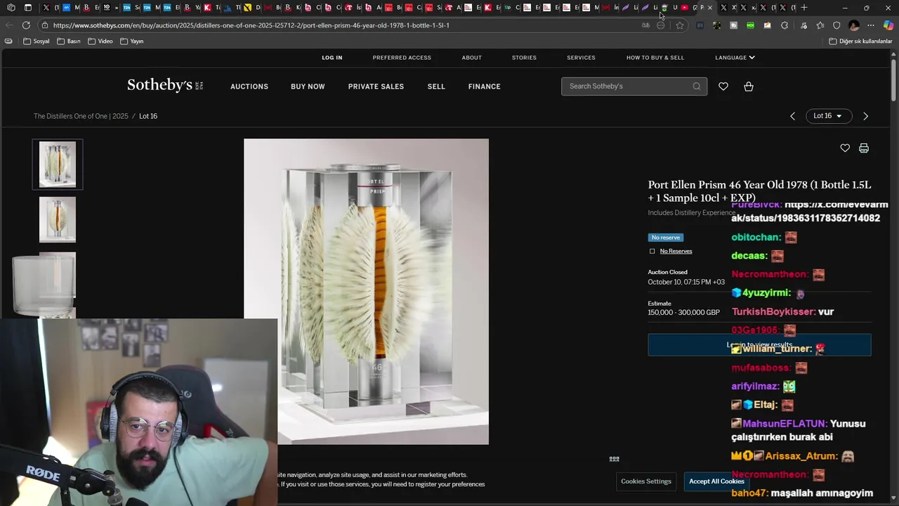Open the SERVICES link
Image resolution: width=899 pixels, height=506 pixels.
(581, 58)
